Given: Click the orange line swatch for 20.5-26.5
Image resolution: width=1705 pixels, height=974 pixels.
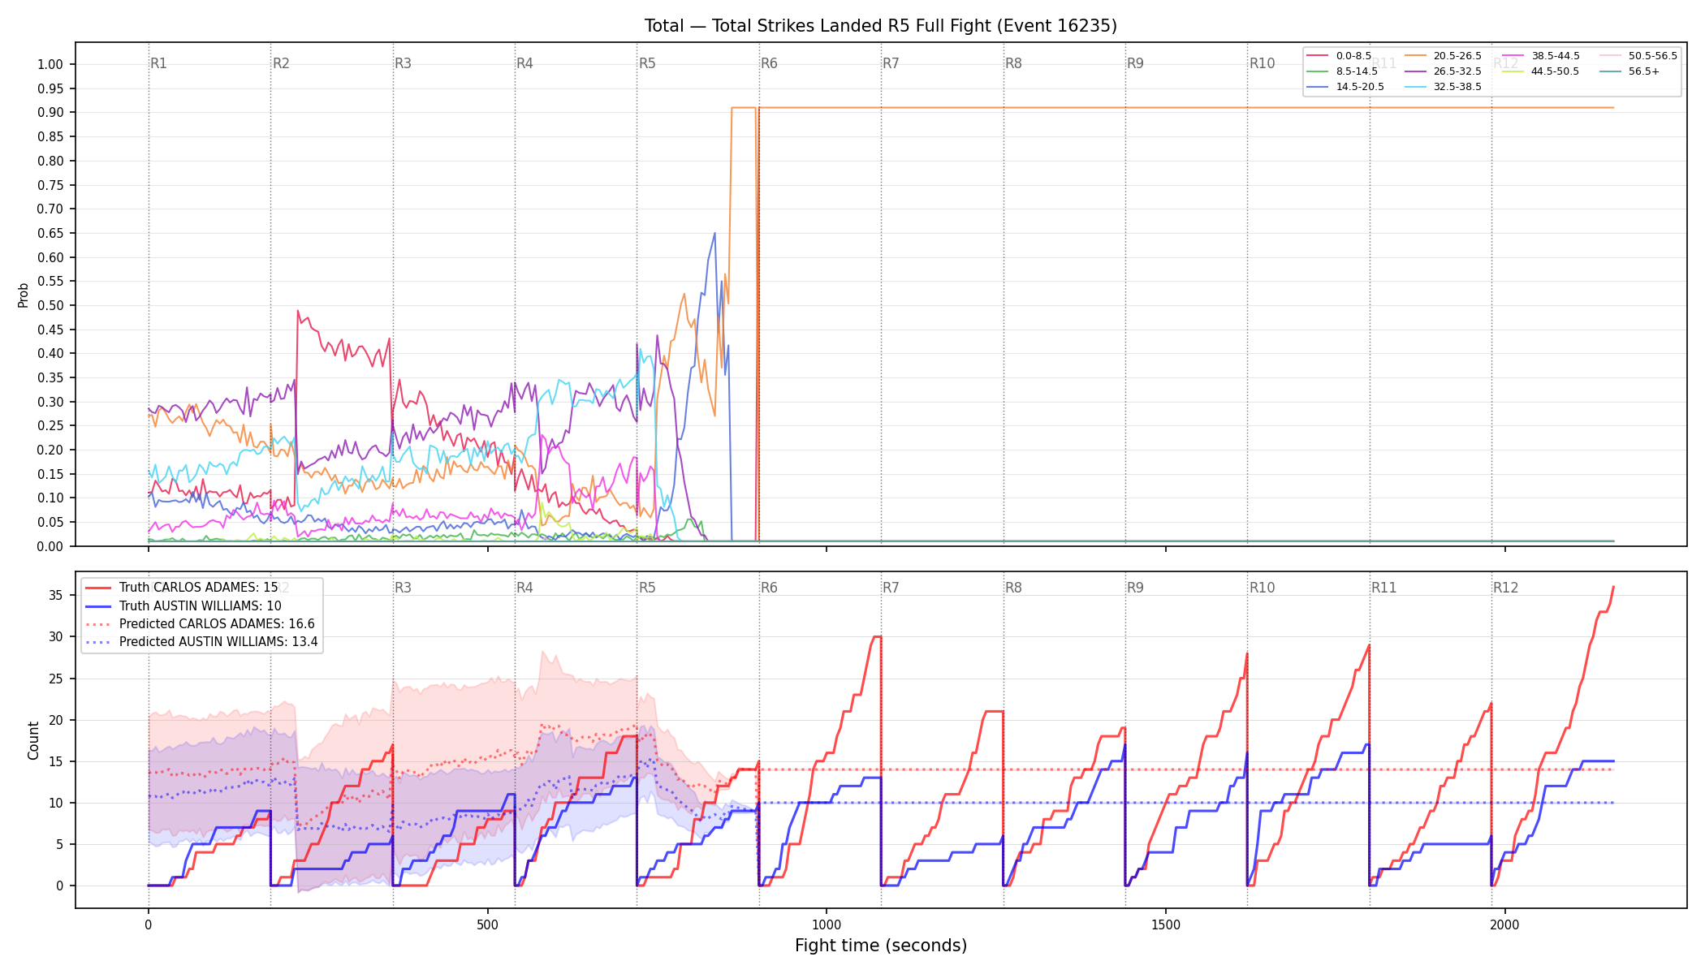Looking at the screenshot, I should 1415,56.
